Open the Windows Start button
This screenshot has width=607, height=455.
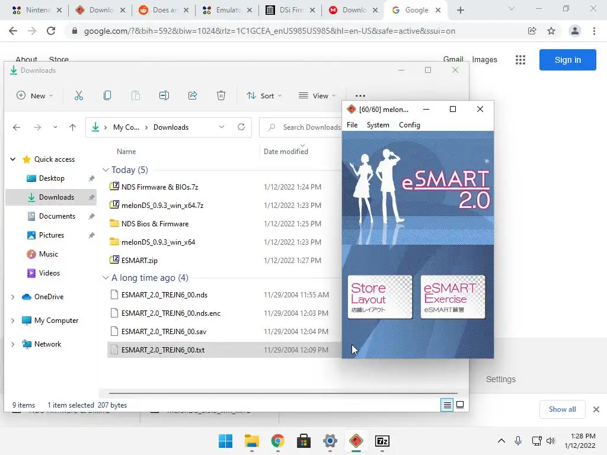coord(225,441)
